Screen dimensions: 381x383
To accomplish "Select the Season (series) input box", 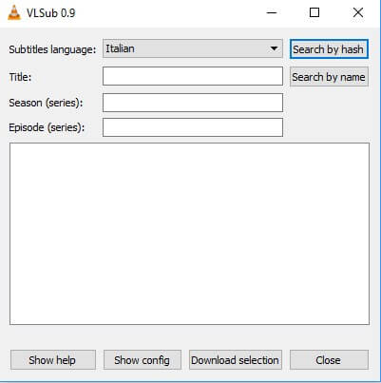I will [x=193, y=103].
